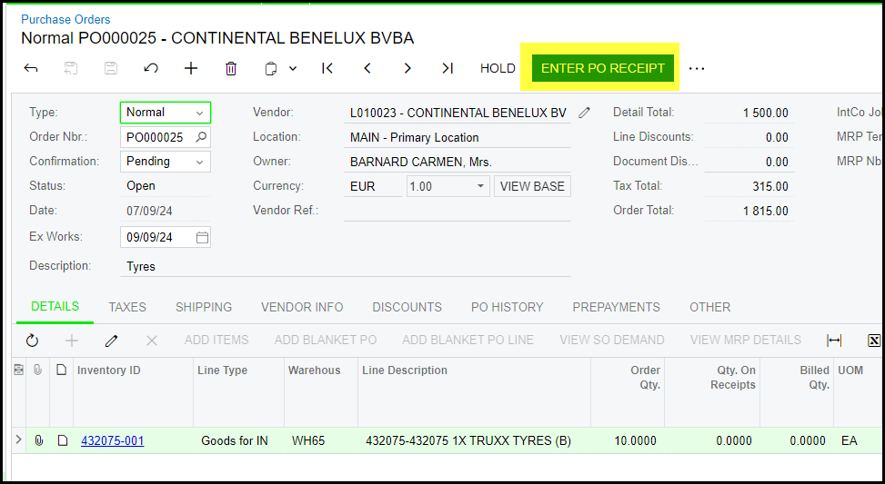
Task: Click the back arrow icon in toolbar
Action: tap(31, 68)
